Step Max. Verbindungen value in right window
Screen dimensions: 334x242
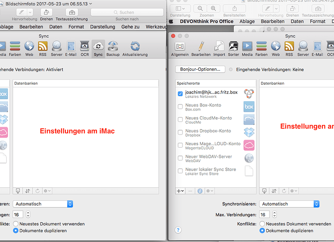[x=274, y=214]
